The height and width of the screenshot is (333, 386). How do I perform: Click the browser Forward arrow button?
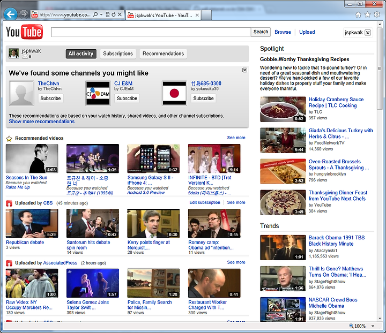pyautogui.click(x=24, y=14)
